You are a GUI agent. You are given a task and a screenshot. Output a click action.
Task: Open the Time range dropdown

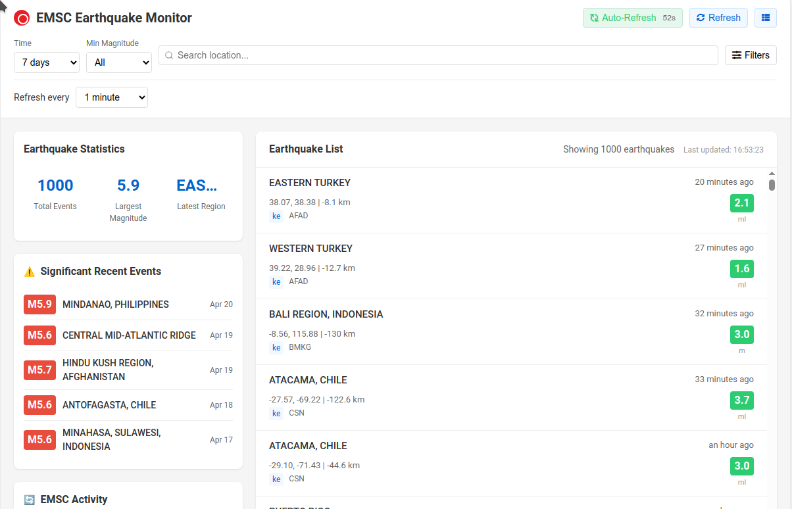[x=47, y=62]
